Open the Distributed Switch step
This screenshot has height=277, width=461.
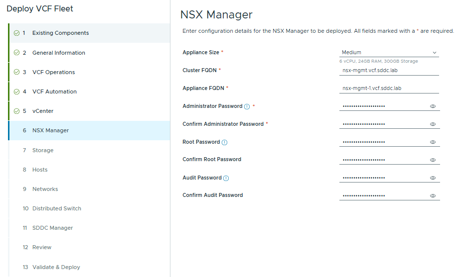[56, 208]
